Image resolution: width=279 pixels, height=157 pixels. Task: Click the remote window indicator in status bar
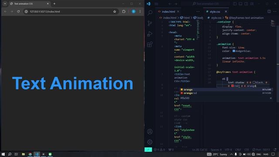(x=148, y=150)
